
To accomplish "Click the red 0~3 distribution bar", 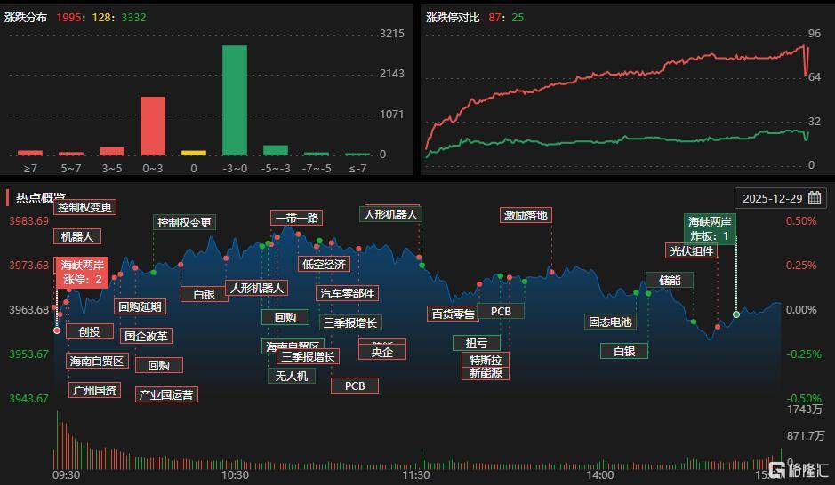I will (x=153, y=126).
